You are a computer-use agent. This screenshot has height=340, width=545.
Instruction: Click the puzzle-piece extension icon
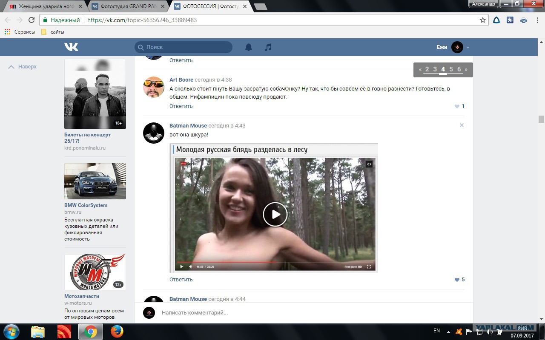pyautogui.click(x=510, y=20)
